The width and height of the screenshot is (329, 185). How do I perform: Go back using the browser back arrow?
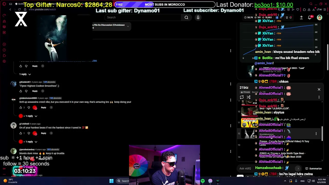click(10, 10)
